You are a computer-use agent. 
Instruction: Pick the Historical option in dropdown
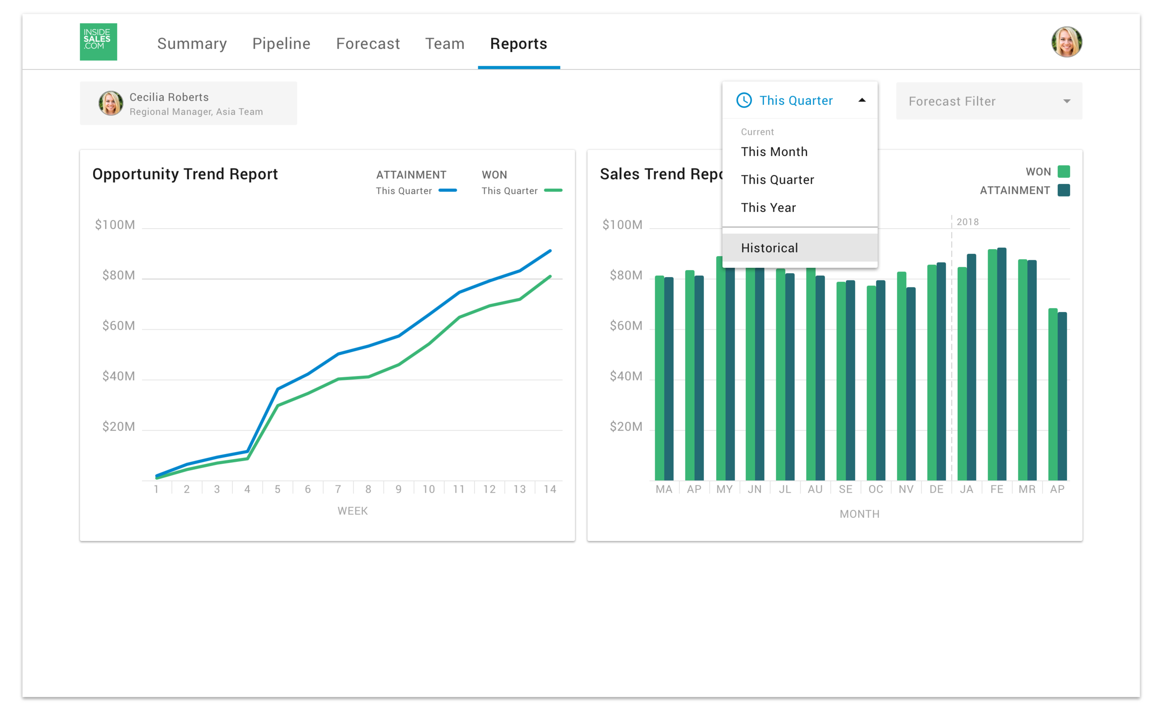point(769,248)
